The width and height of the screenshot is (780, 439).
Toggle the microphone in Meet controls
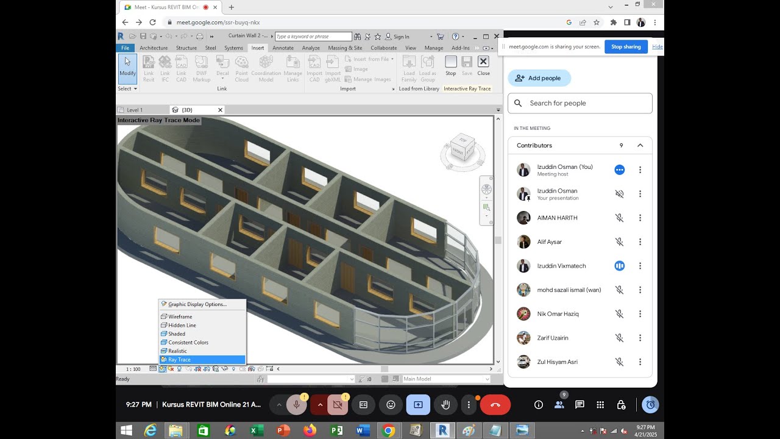click(x=297, y=405)
